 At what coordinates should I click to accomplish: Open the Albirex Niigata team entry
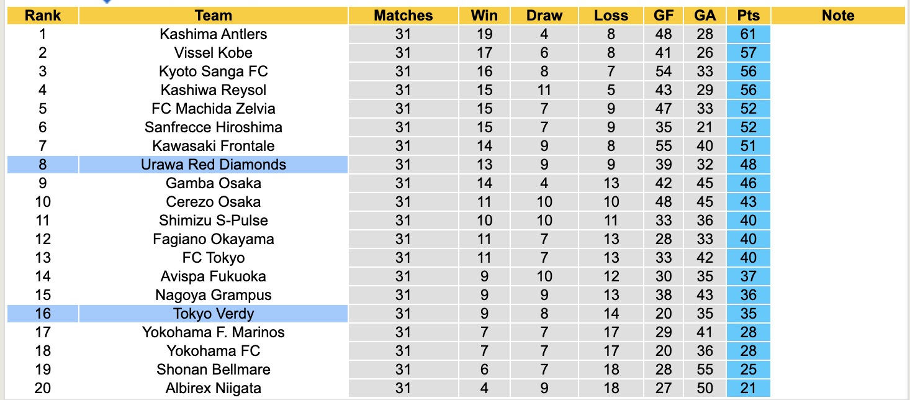(213, 388)
